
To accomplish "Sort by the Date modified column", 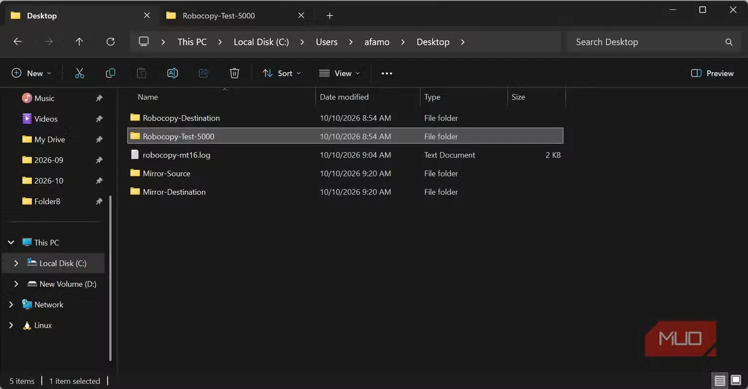I will click(x=344, y=97).
